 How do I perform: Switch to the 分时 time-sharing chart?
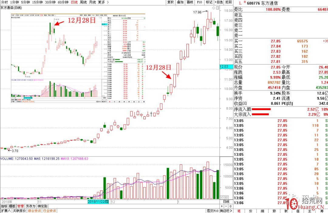4,2
